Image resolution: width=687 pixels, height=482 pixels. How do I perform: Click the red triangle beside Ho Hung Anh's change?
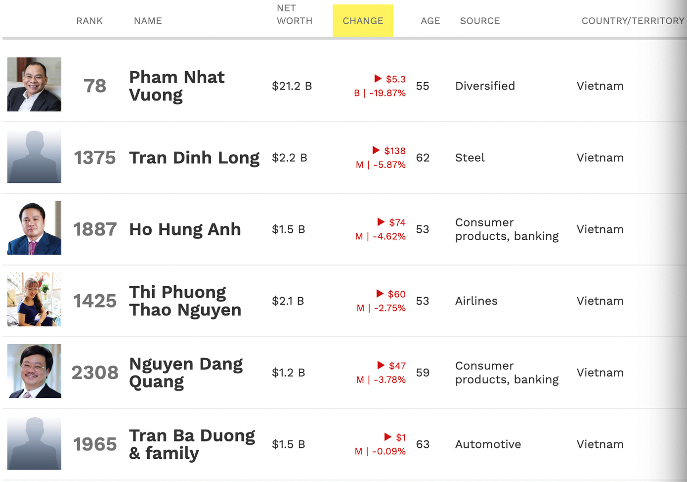tap(381, 222)
